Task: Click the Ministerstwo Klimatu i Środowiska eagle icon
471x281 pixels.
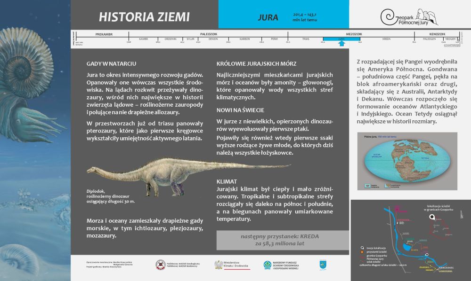Action: coord(219,264)
